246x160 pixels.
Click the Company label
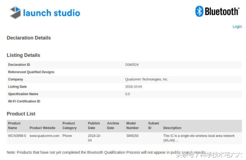click(16, 79)
